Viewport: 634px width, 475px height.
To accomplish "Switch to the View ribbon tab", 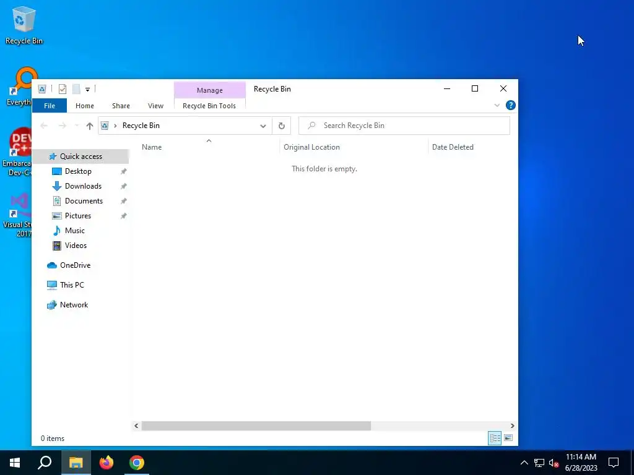I will (155, 106).
